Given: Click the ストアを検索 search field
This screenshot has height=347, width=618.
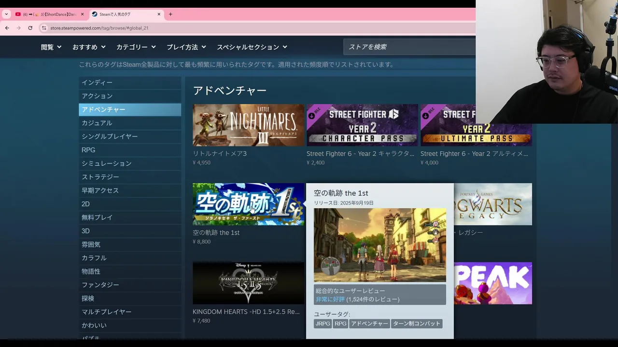Looking at the screenshot, I should [409, 47].
